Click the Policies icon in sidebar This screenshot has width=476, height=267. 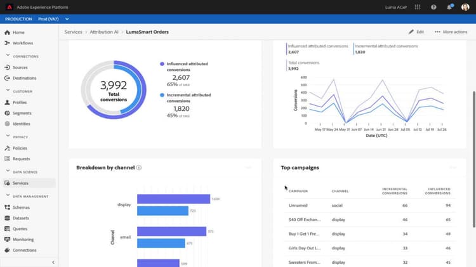[7, 148]
